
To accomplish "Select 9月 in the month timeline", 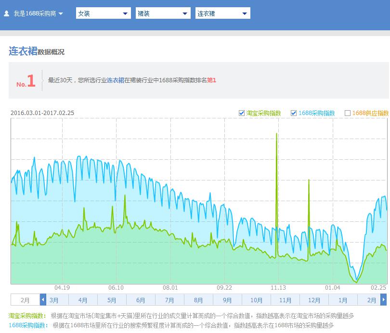I will coord(227,300).
